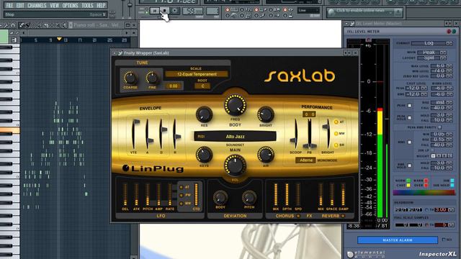Image resolution: width=461 pixels, height=259 pixels.
Task: Click the BRIGHT knob in SaxLab
Action: [266, 114]
